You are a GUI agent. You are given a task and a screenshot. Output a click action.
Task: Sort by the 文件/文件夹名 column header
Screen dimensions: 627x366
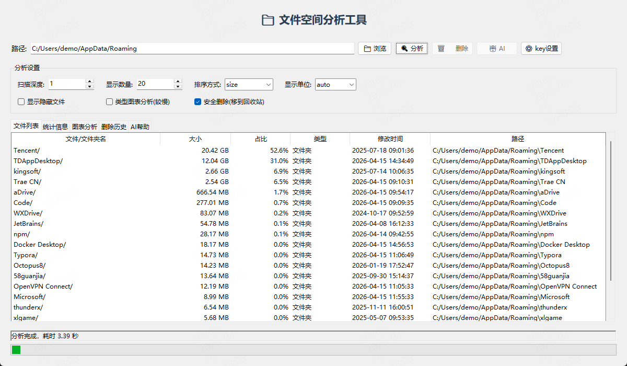tap(86, 139)
